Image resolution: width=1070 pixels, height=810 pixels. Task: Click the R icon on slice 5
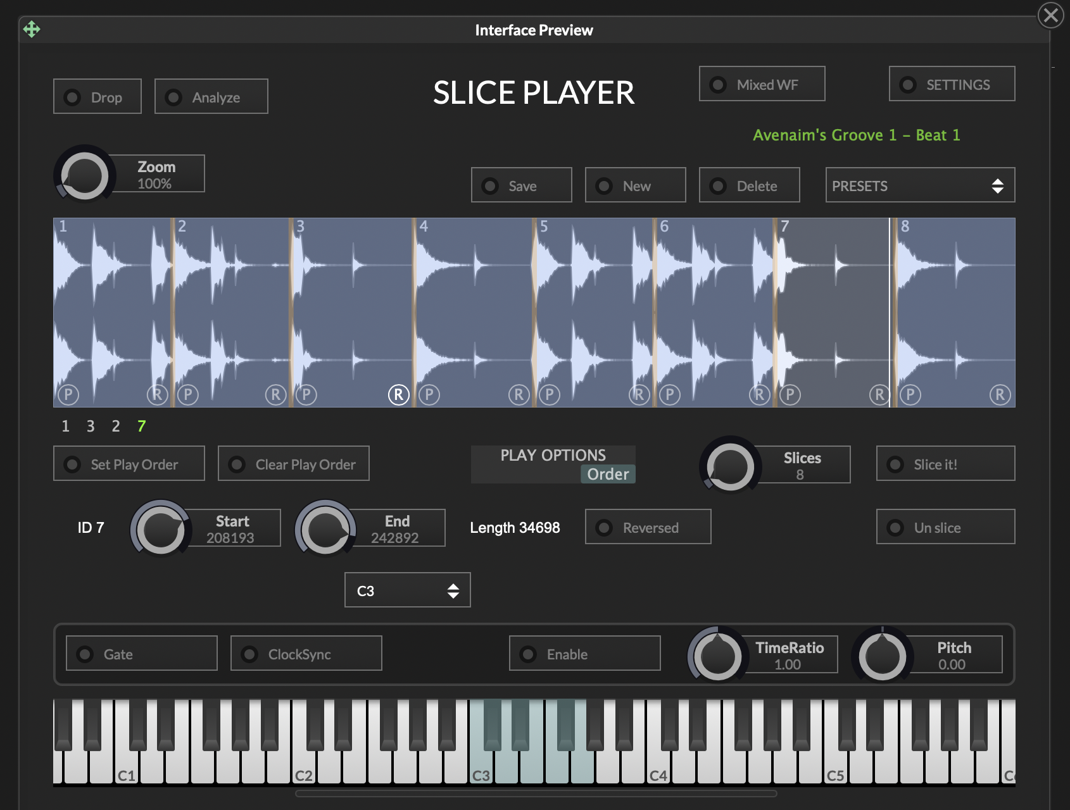pos(639,395)
